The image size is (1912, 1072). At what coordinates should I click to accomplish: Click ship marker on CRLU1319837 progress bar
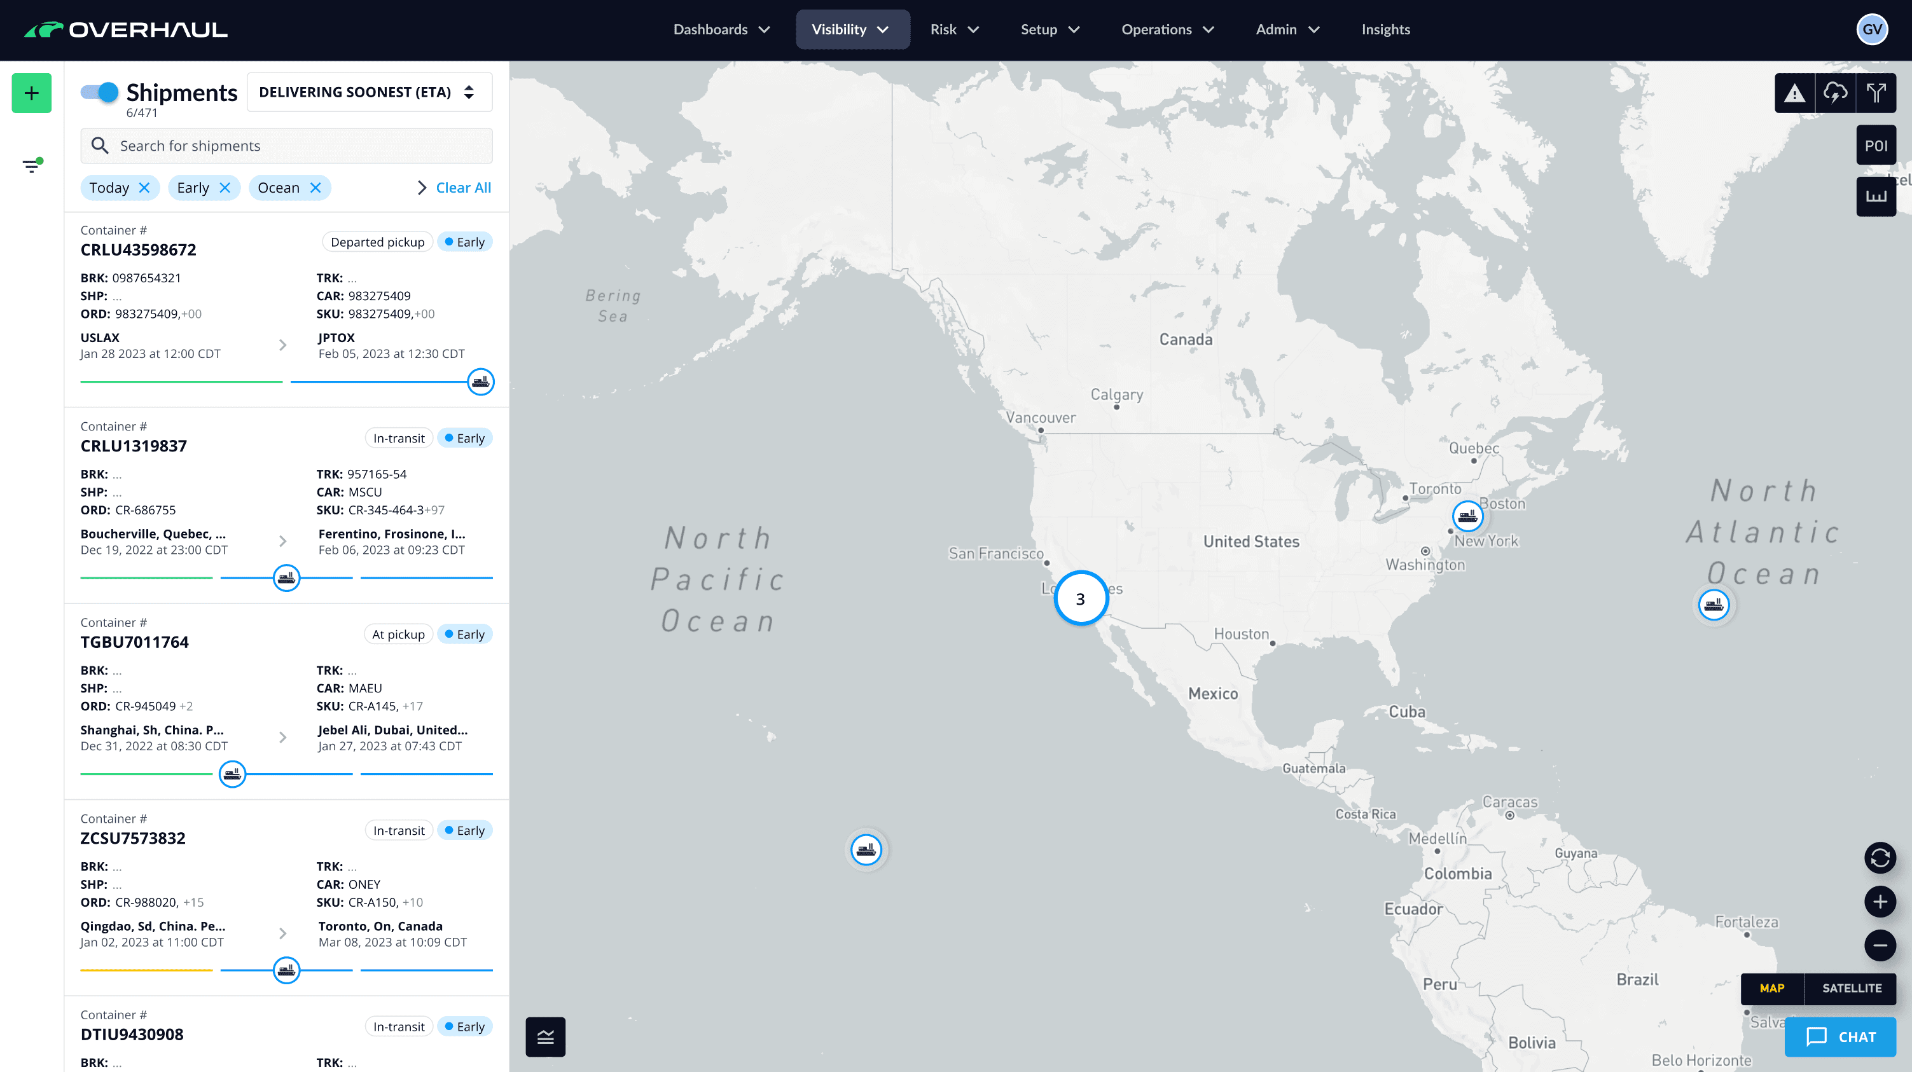point(286,578)
